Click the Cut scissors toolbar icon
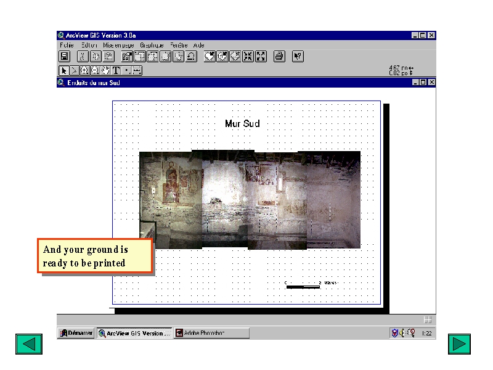493x370 pixels. pyautogui.click(x=83, y=57)
